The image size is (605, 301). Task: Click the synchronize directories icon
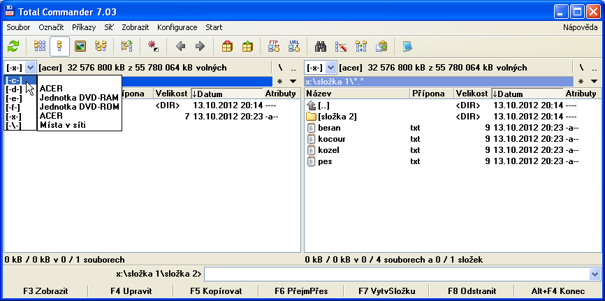pos(361,47)
